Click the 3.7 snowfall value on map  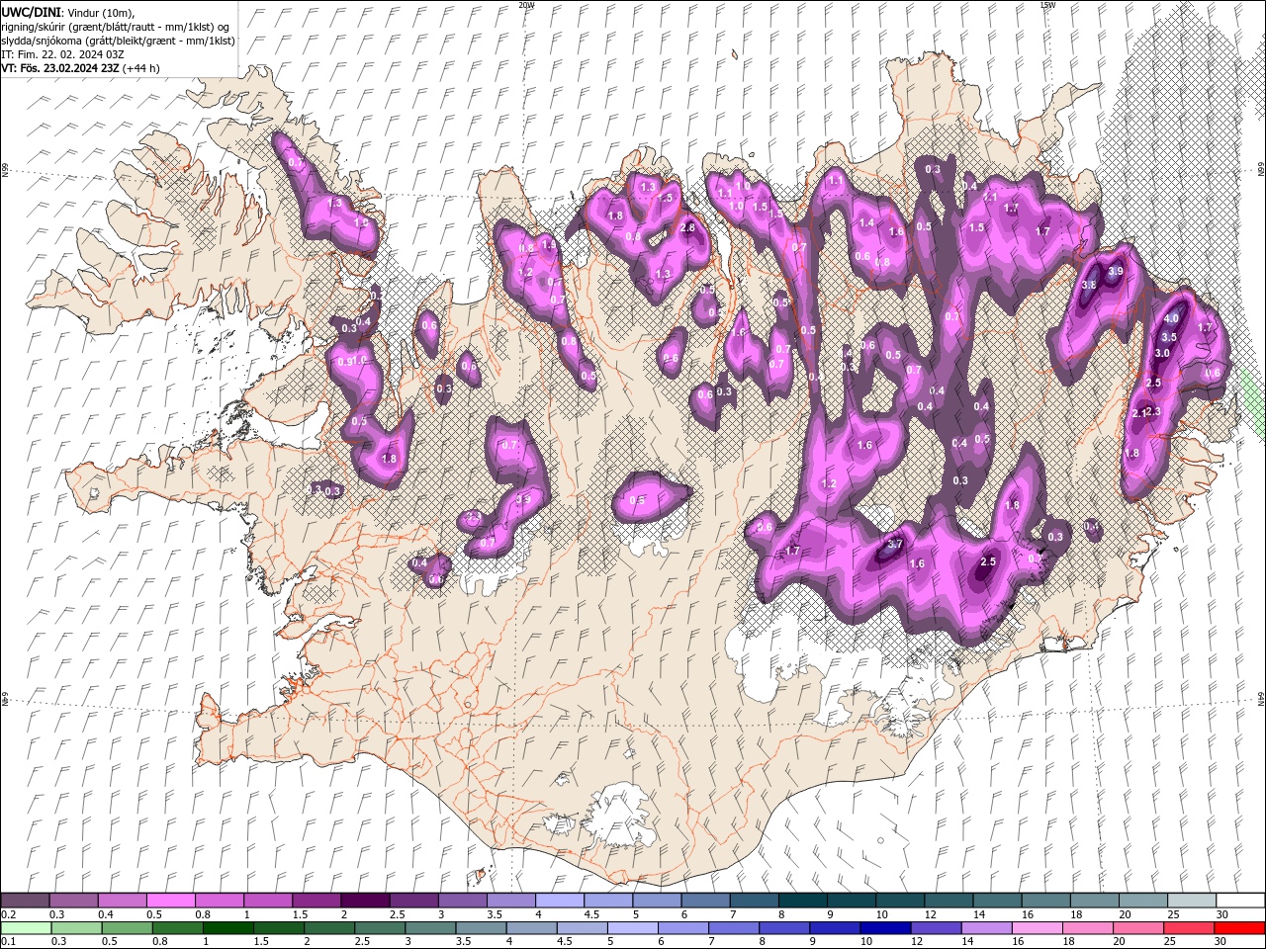[896, 544]
